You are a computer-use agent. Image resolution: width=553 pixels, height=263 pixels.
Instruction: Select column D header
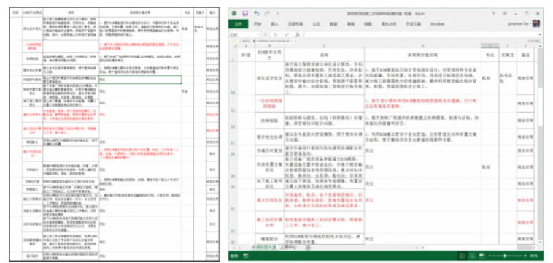click(422, 46)
